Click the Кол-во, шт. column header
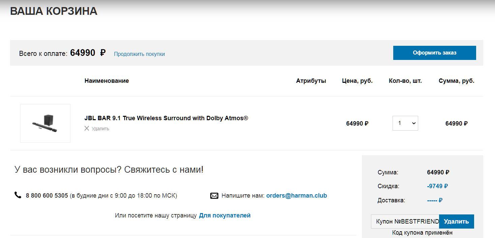 coord(405,81)
